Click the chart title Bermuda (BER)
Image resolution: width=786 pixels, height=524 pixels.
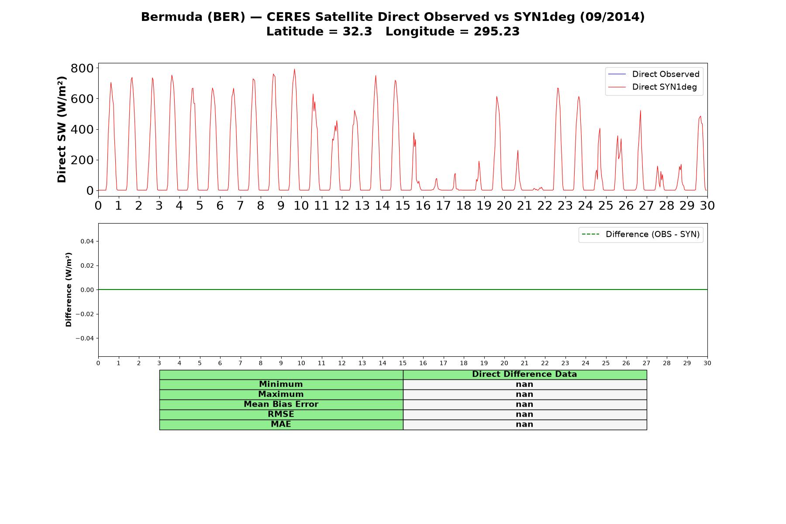(x=193, y=17)
